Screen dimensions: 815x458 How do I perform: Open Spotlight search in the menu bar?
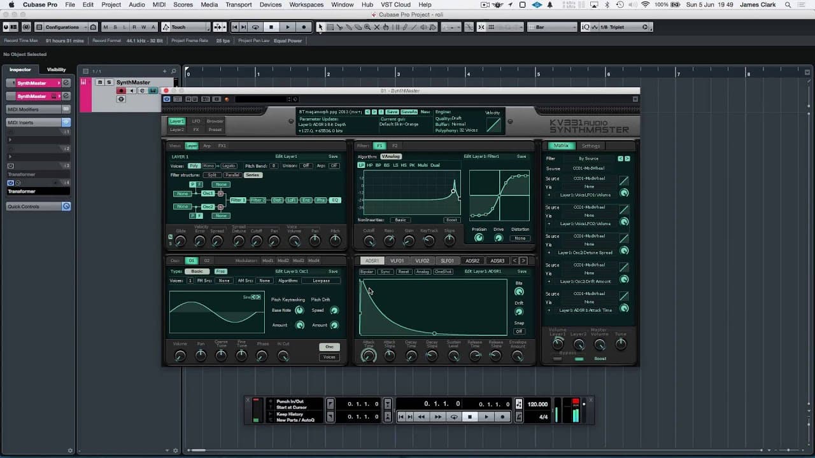point(788,4)
